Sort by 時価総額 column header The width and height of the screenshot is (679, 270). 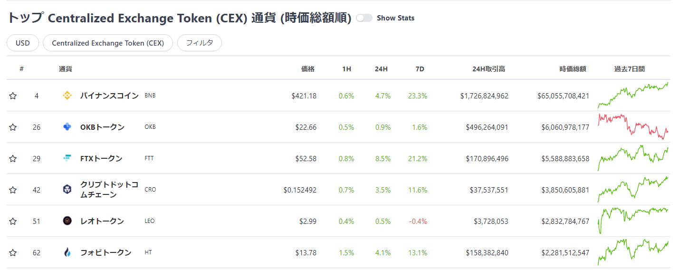(x=573, y=69)
